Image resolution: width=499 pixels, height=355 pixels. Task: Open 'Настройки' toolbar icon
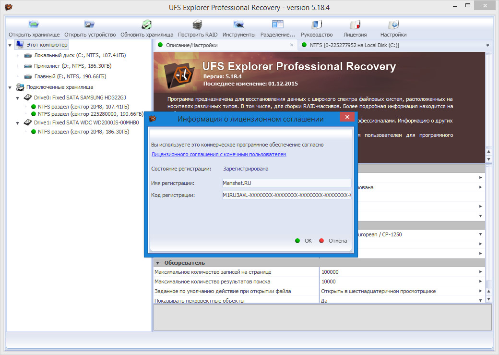pyautogui.click(x=393, y=24)
